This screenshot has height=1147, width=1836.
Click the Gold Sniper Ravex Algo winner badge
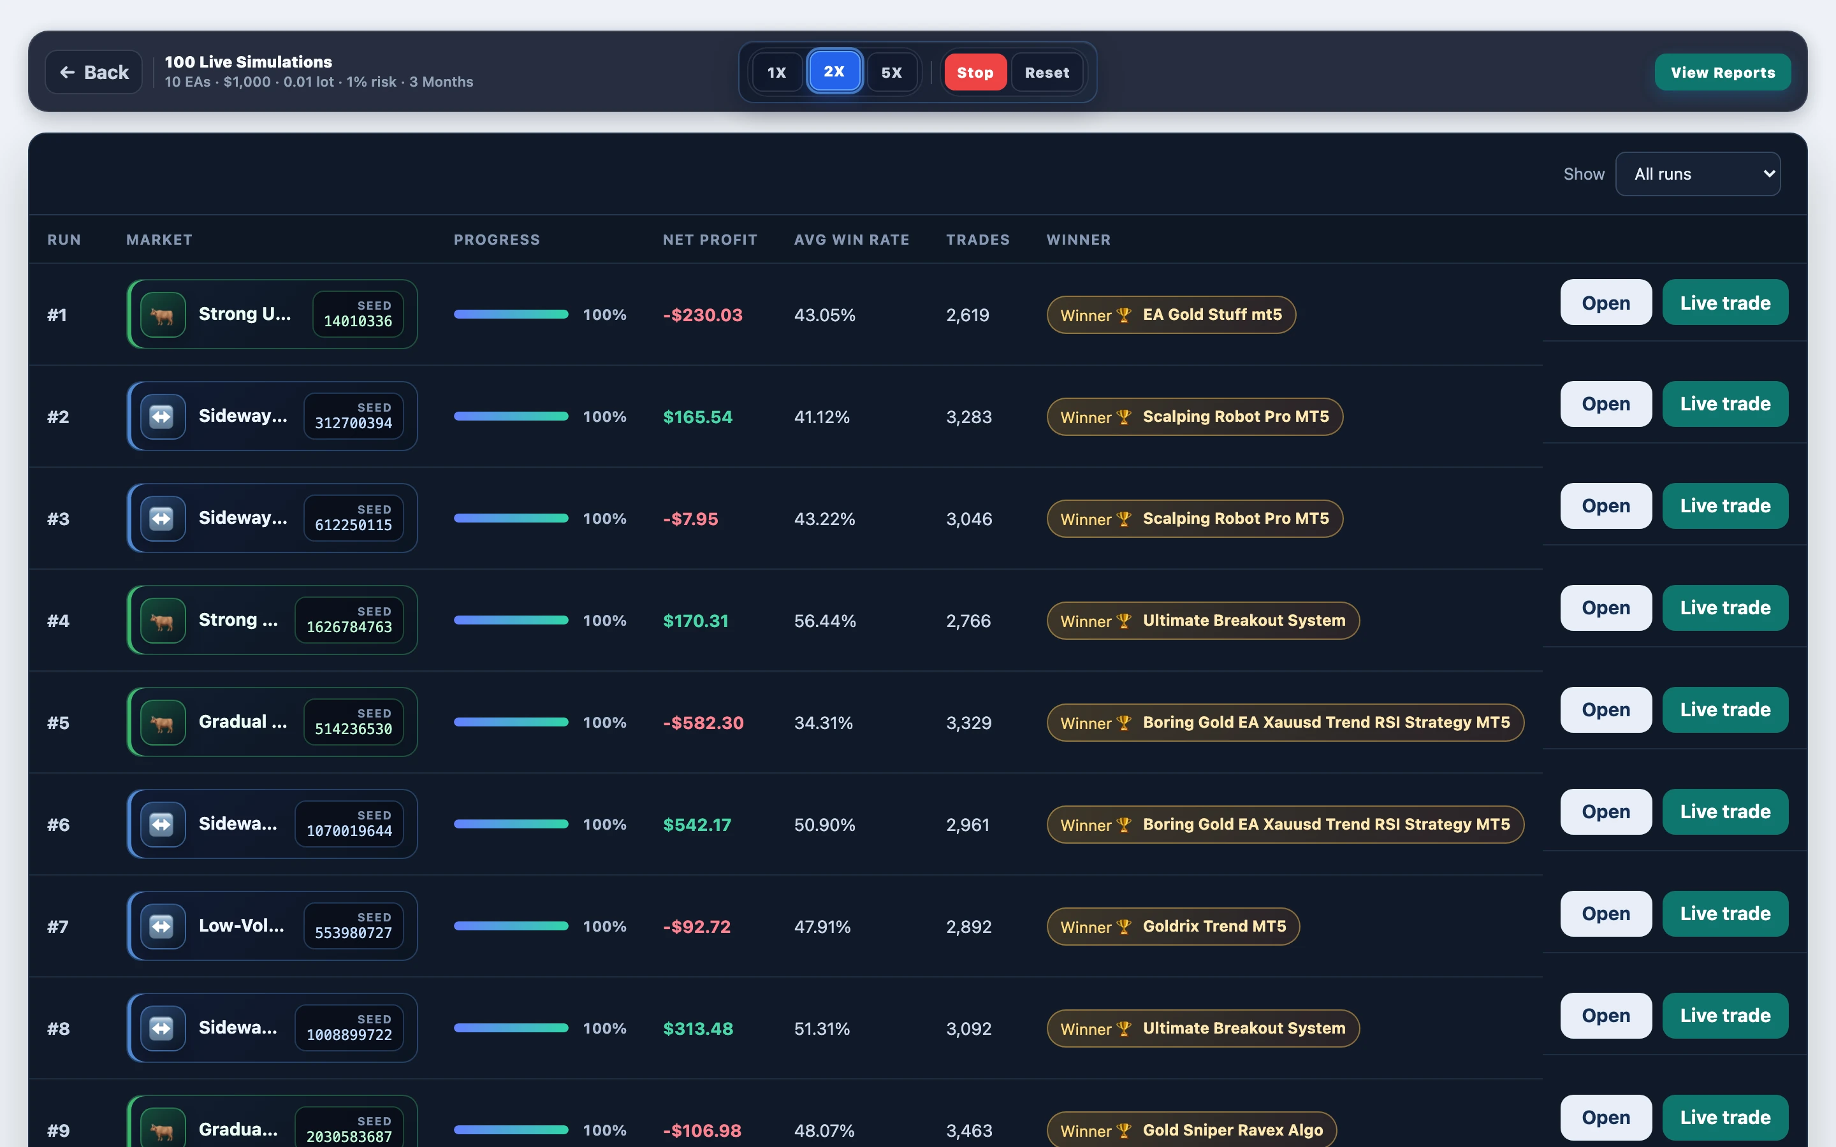click(x=1192, y=1130)
